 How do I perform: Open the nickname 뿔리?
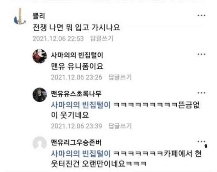click(x=39, y=16)
